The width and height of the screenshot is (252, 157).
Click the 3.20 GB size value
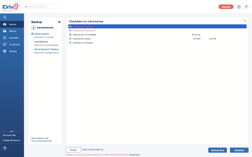click(212, 39)
